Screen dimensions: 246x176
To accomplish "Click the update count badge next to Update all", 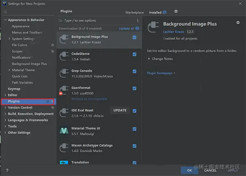I will coord(137,28).
